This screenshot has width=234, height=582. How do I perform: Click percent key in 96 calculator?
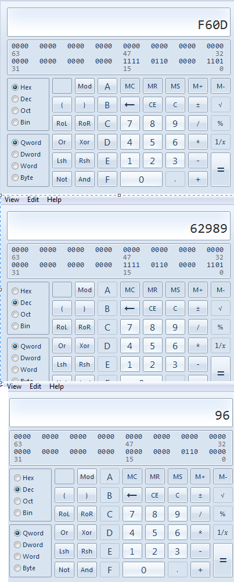[x=222, y=514]
